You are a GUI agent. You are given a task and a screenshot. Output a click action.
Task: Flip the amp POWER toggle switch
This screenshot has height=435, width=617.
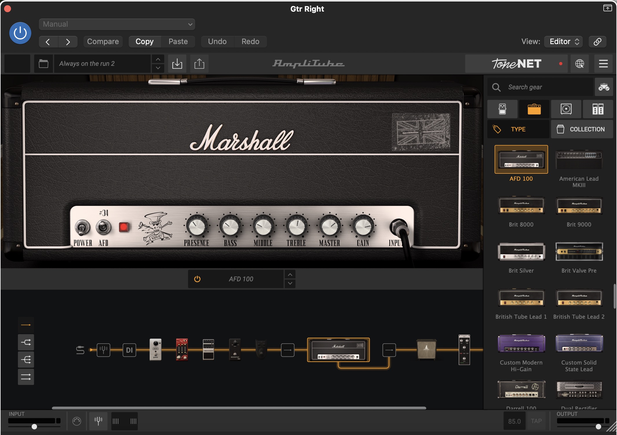tap(82, 227)
